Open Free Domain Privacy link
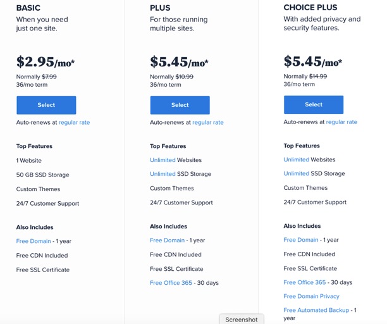387x324 pixels. click(312, 296)
